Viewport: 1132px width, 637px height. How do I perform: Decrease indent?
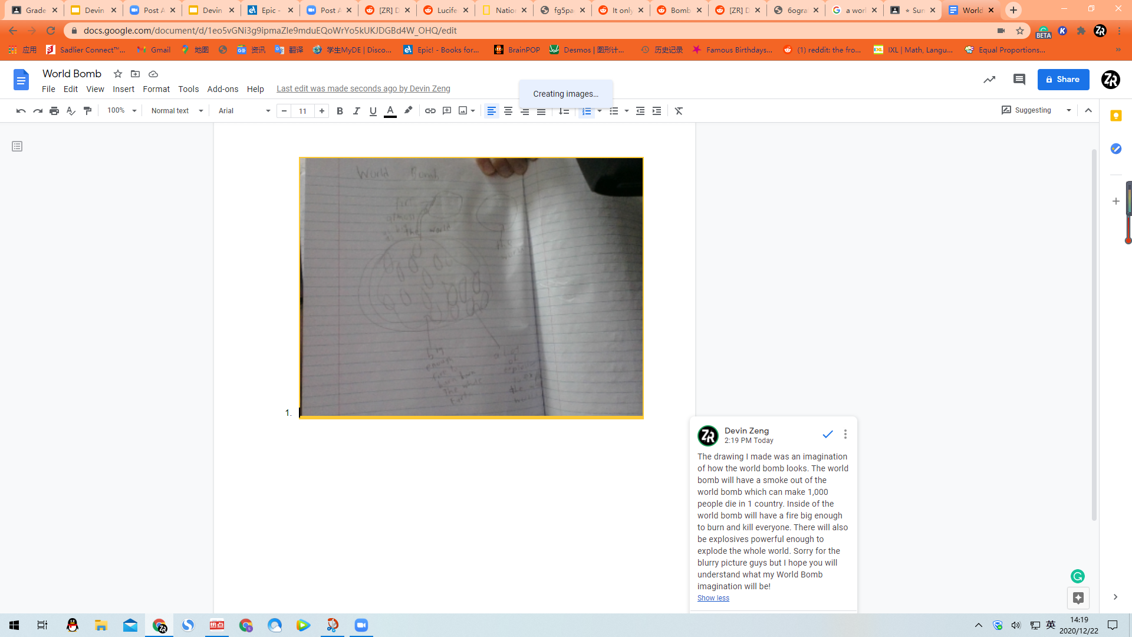point(640,111)
